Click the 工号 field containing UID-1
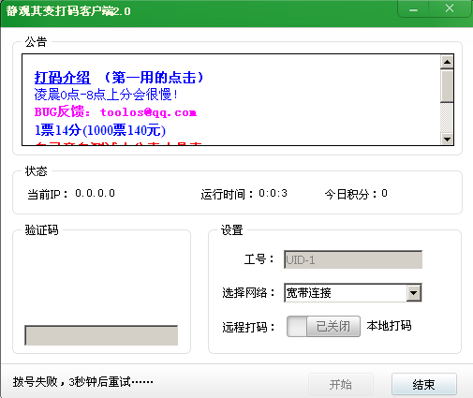The image size is (473, 398). pos(353,259)
